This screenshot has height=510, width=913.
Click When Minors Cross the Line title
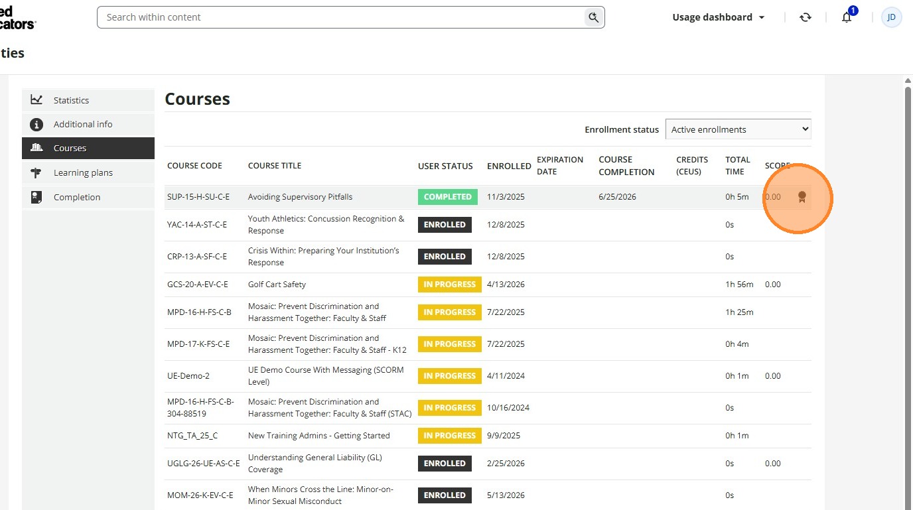[320, 495]
